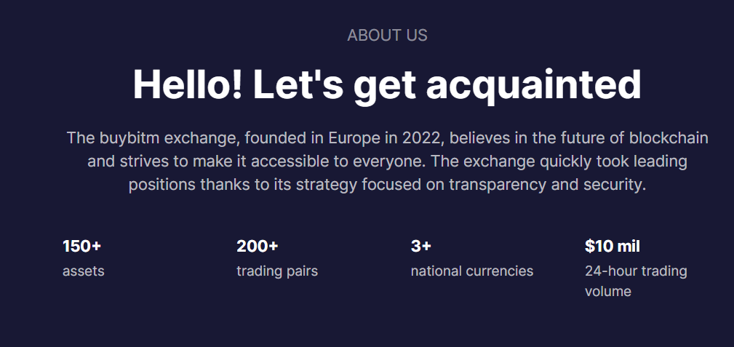
Task: Click the "national currencies" label
Action: 472,271
